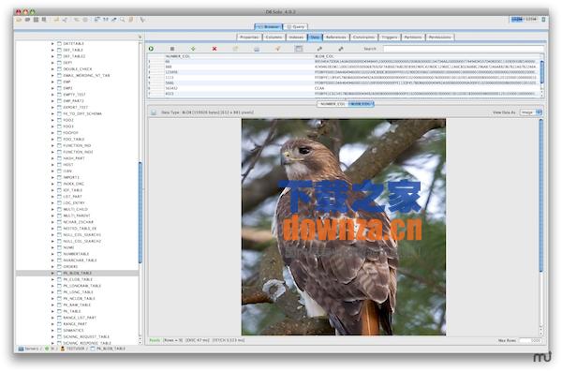
Task: Expand the PK_CLOB_TABLE tree node
Action: point(52,279)
